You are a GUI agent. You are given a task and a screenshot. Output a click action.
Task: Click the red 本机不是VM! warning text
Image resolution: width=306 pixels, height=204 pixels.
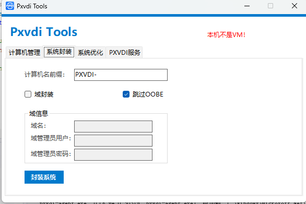(x=226, y=35)
